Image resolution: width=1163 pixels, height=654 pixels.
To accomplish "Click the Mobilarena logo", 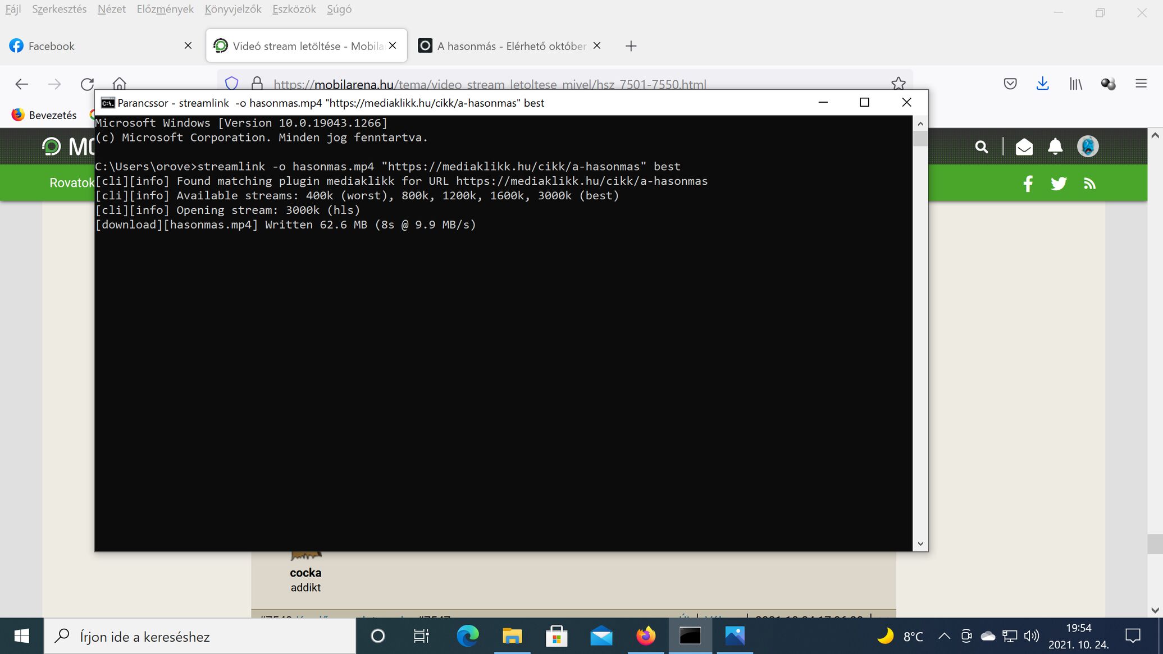I will pos(68,147).
